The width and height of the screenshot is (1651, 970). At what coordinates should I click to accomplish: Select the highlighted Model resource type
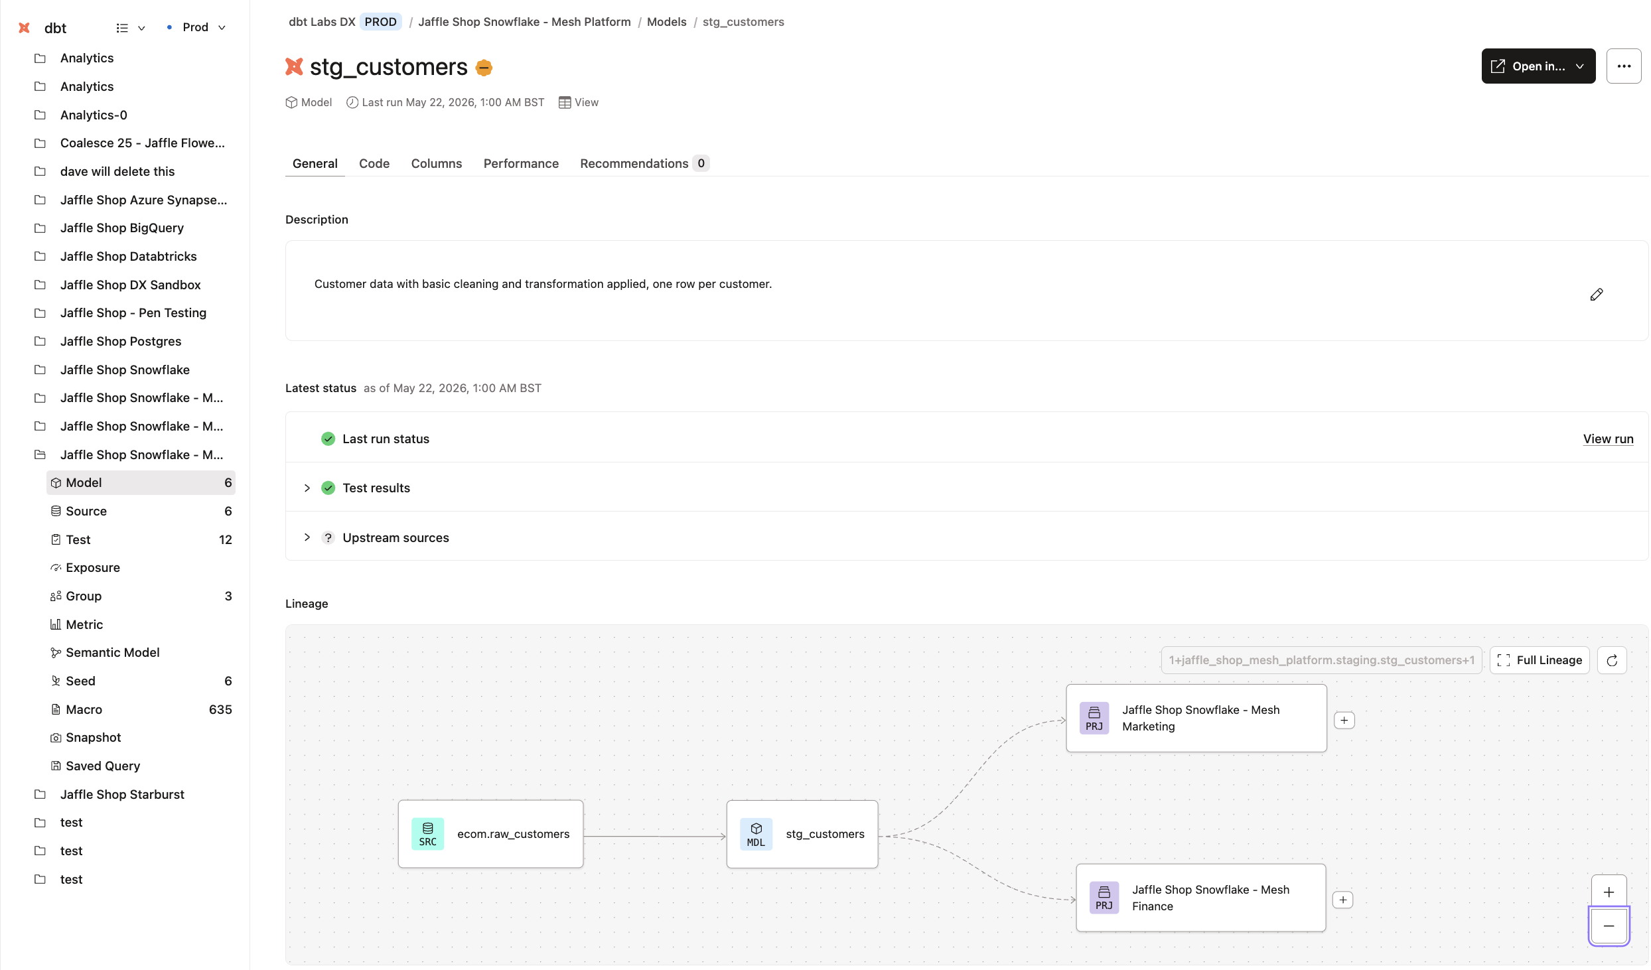(x=141, y=483)
